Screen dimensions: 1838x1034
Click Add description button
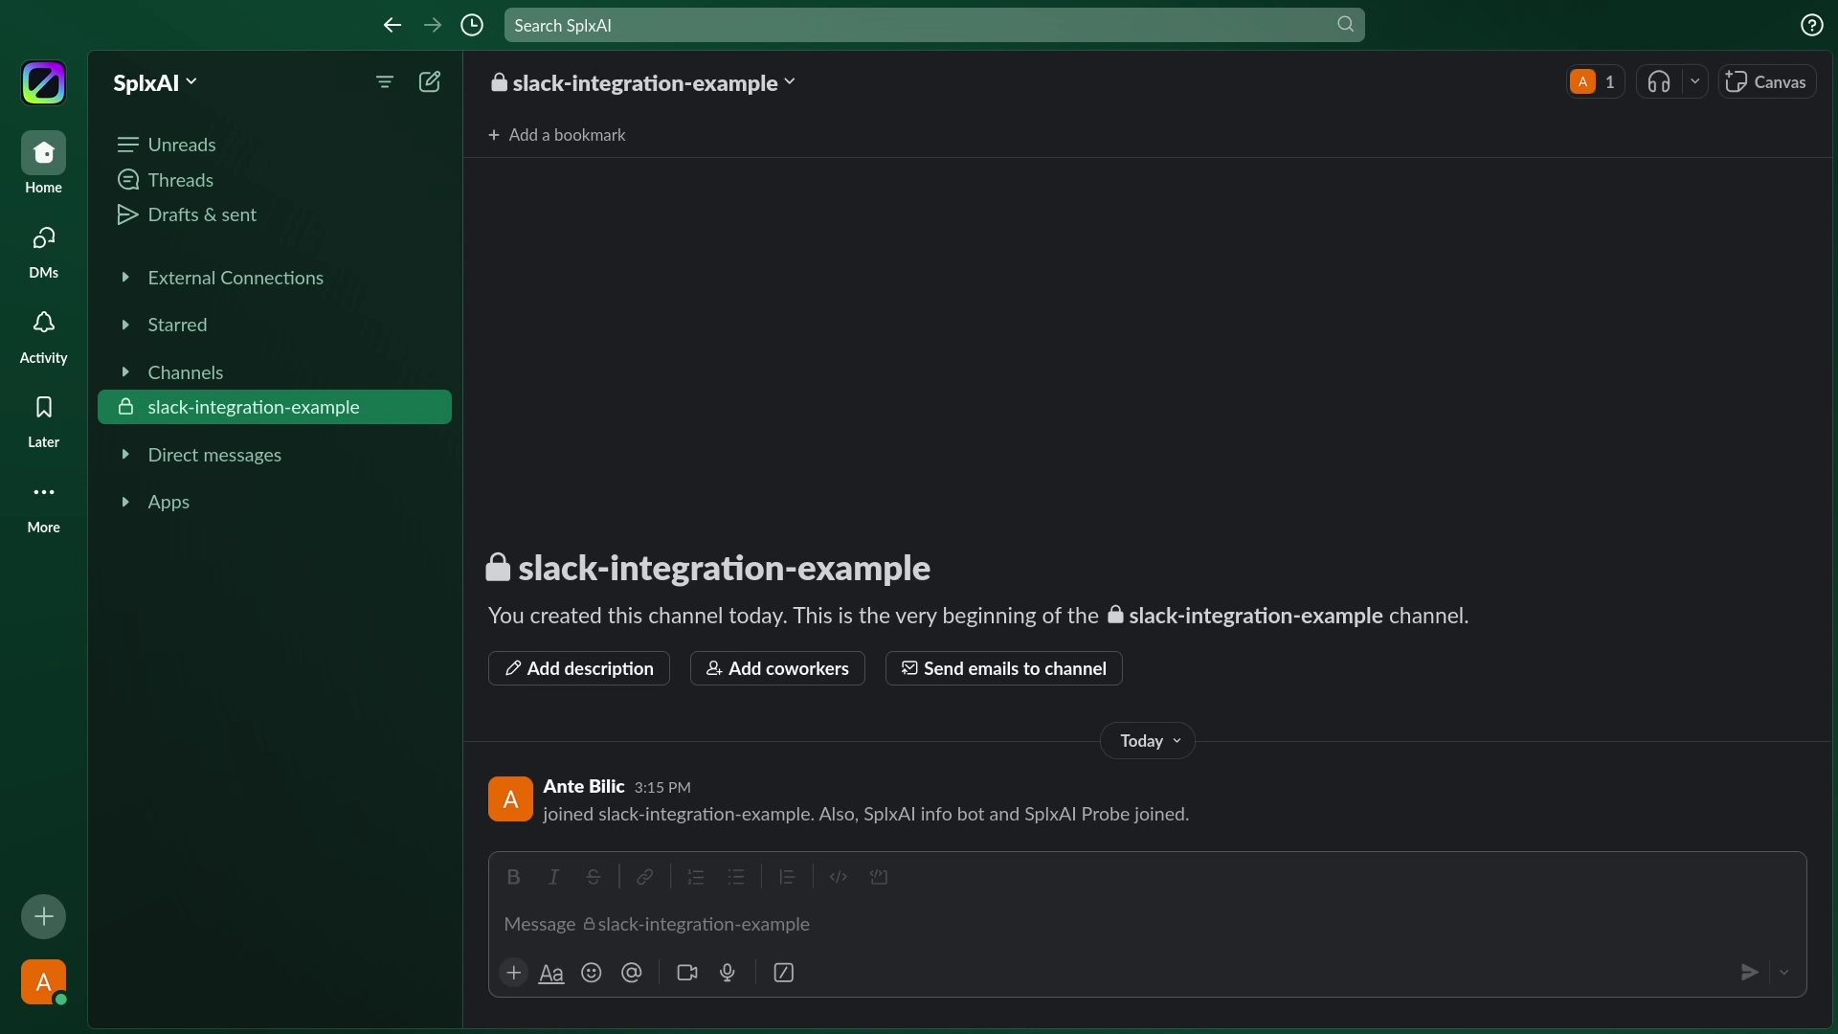coord(579,668)
